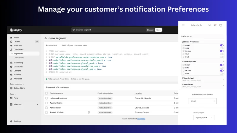Click the Marketing target icon
Viewport: 237px width, 133px height.
pyautogui.click(x=11, y=63)
